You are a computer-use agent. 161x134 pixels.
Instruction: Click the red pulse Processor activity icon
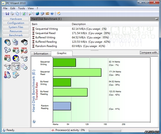[53, 130]
